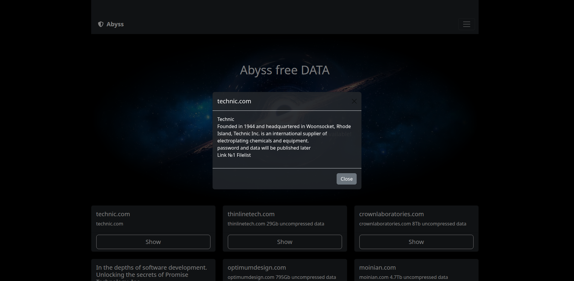Click "crownlaboratories.com 8Tb uncompressed data" description
This screenshot has width=574, height=281.
[x=413, y=224]
